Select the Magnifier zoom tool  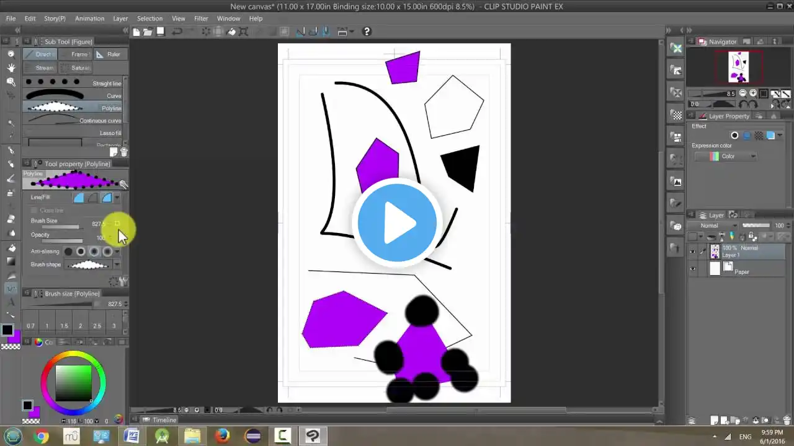click(11, 54)
